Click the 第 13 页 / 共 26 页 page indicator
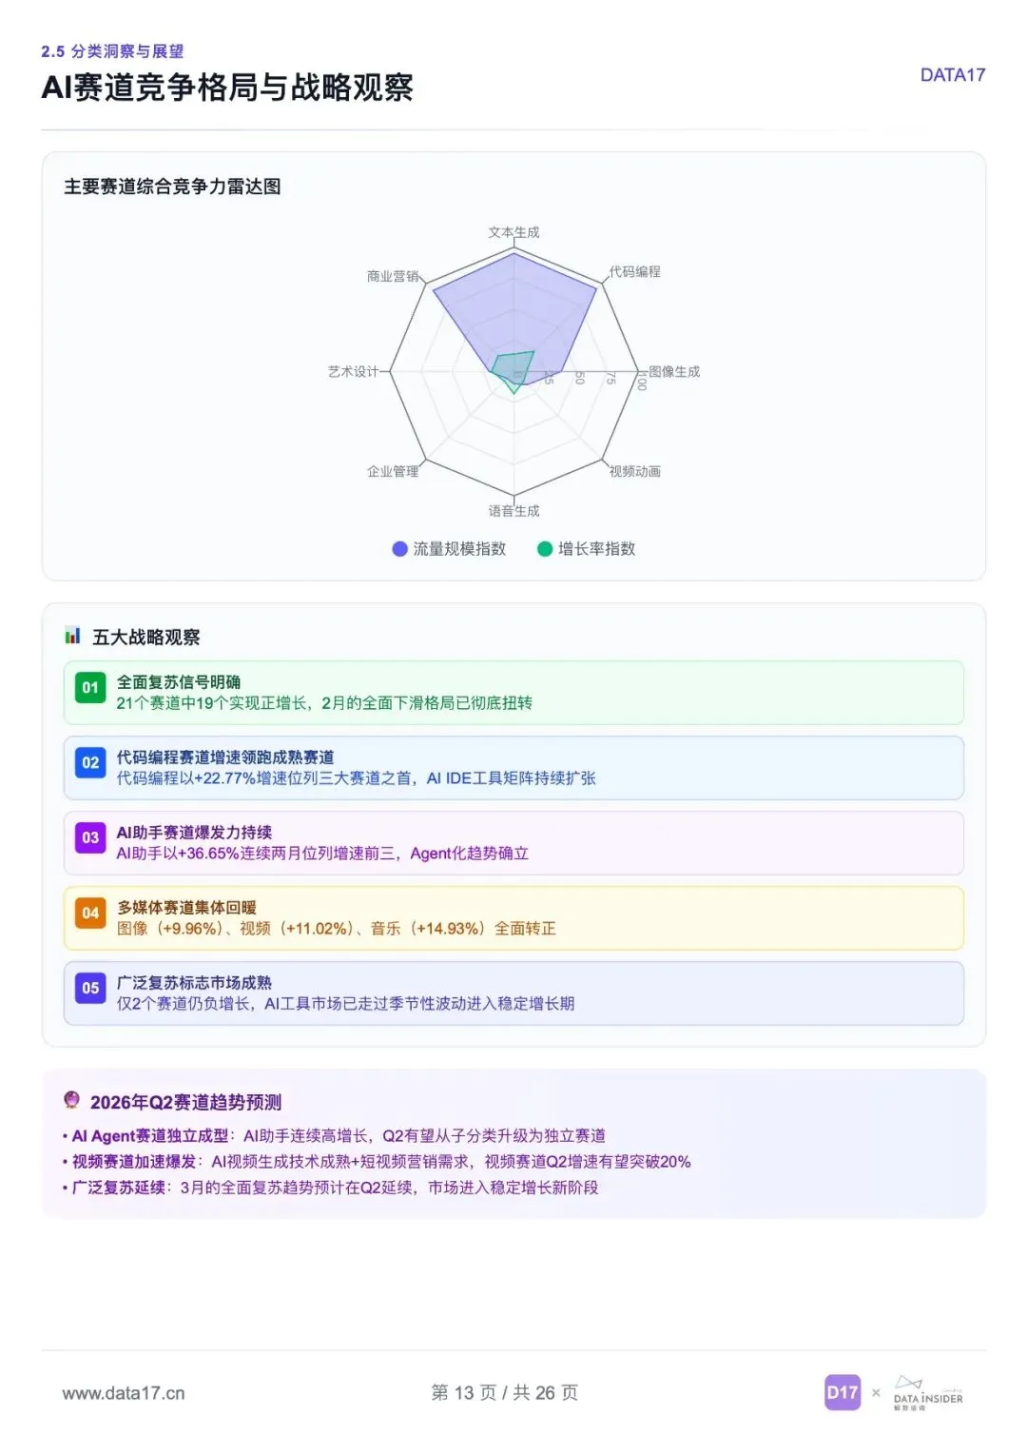The height and width of the screenshot is (1454, 1027). tap(504, 1393)
